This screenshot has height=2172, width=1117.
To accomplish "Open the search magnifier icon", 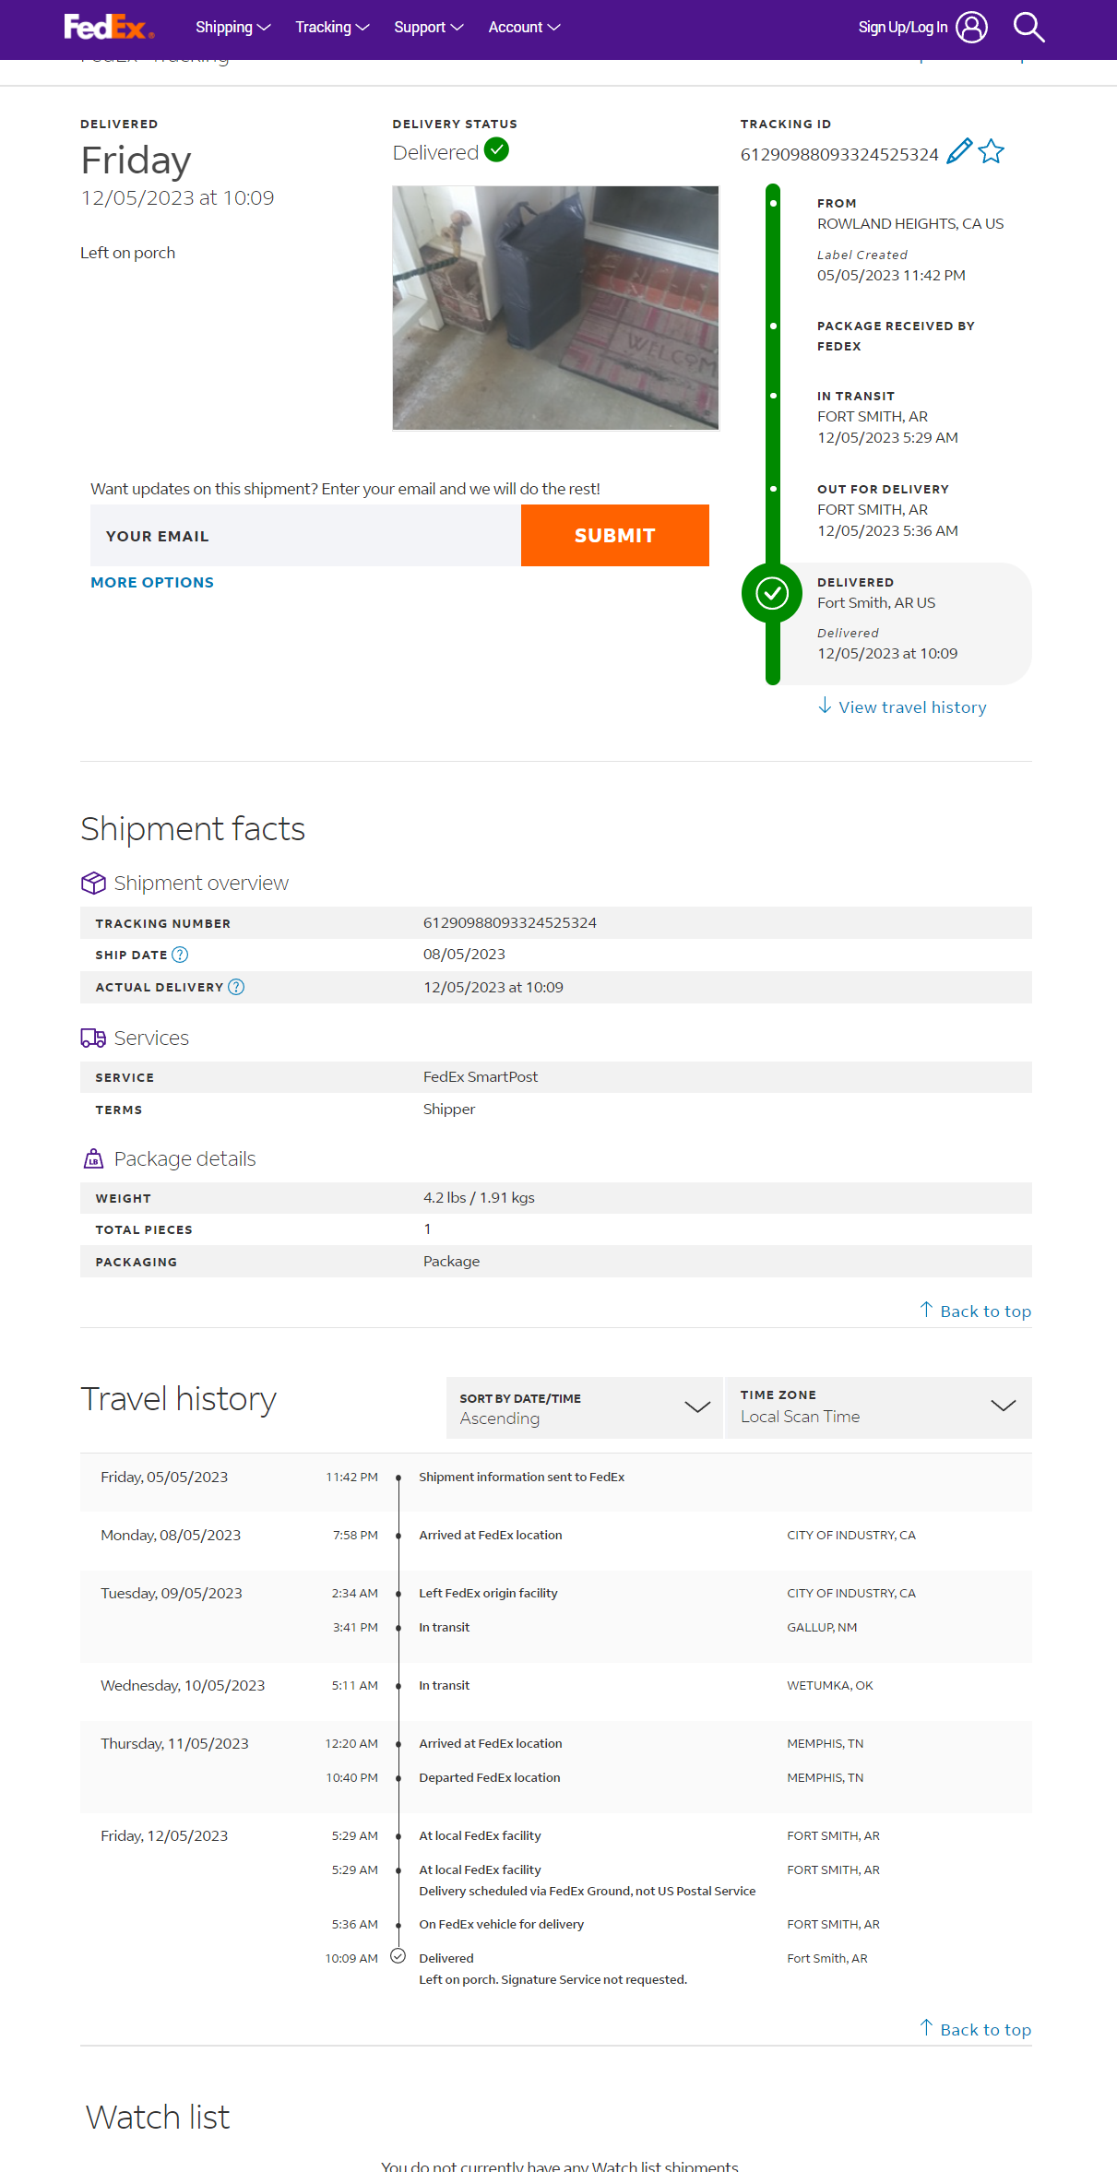I will (1028, 28).
